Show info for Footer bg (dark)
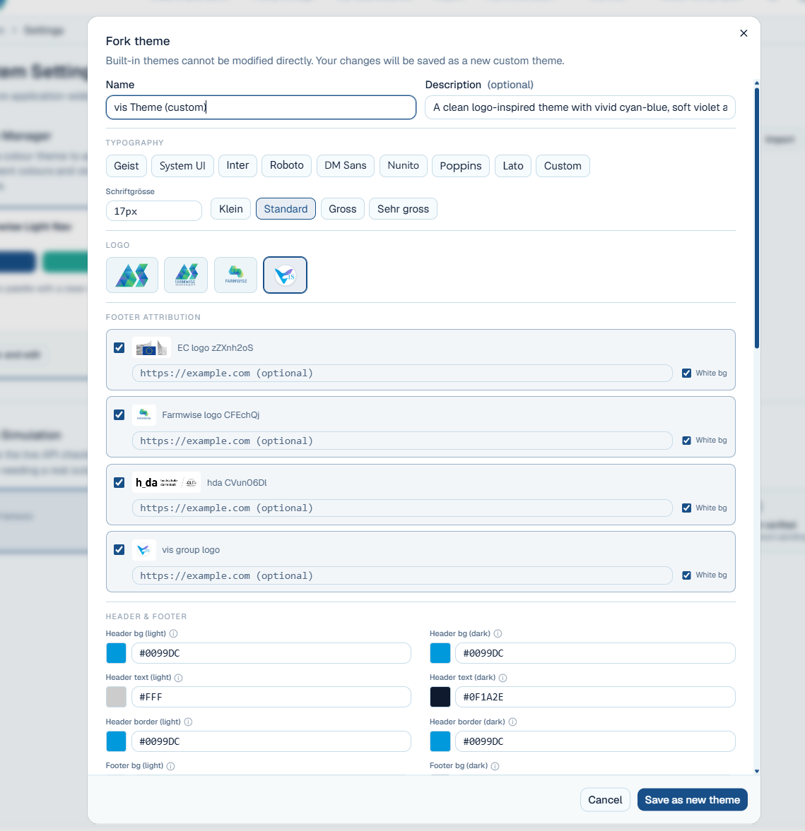Screen dimensions: 805x831 point(495,766)
